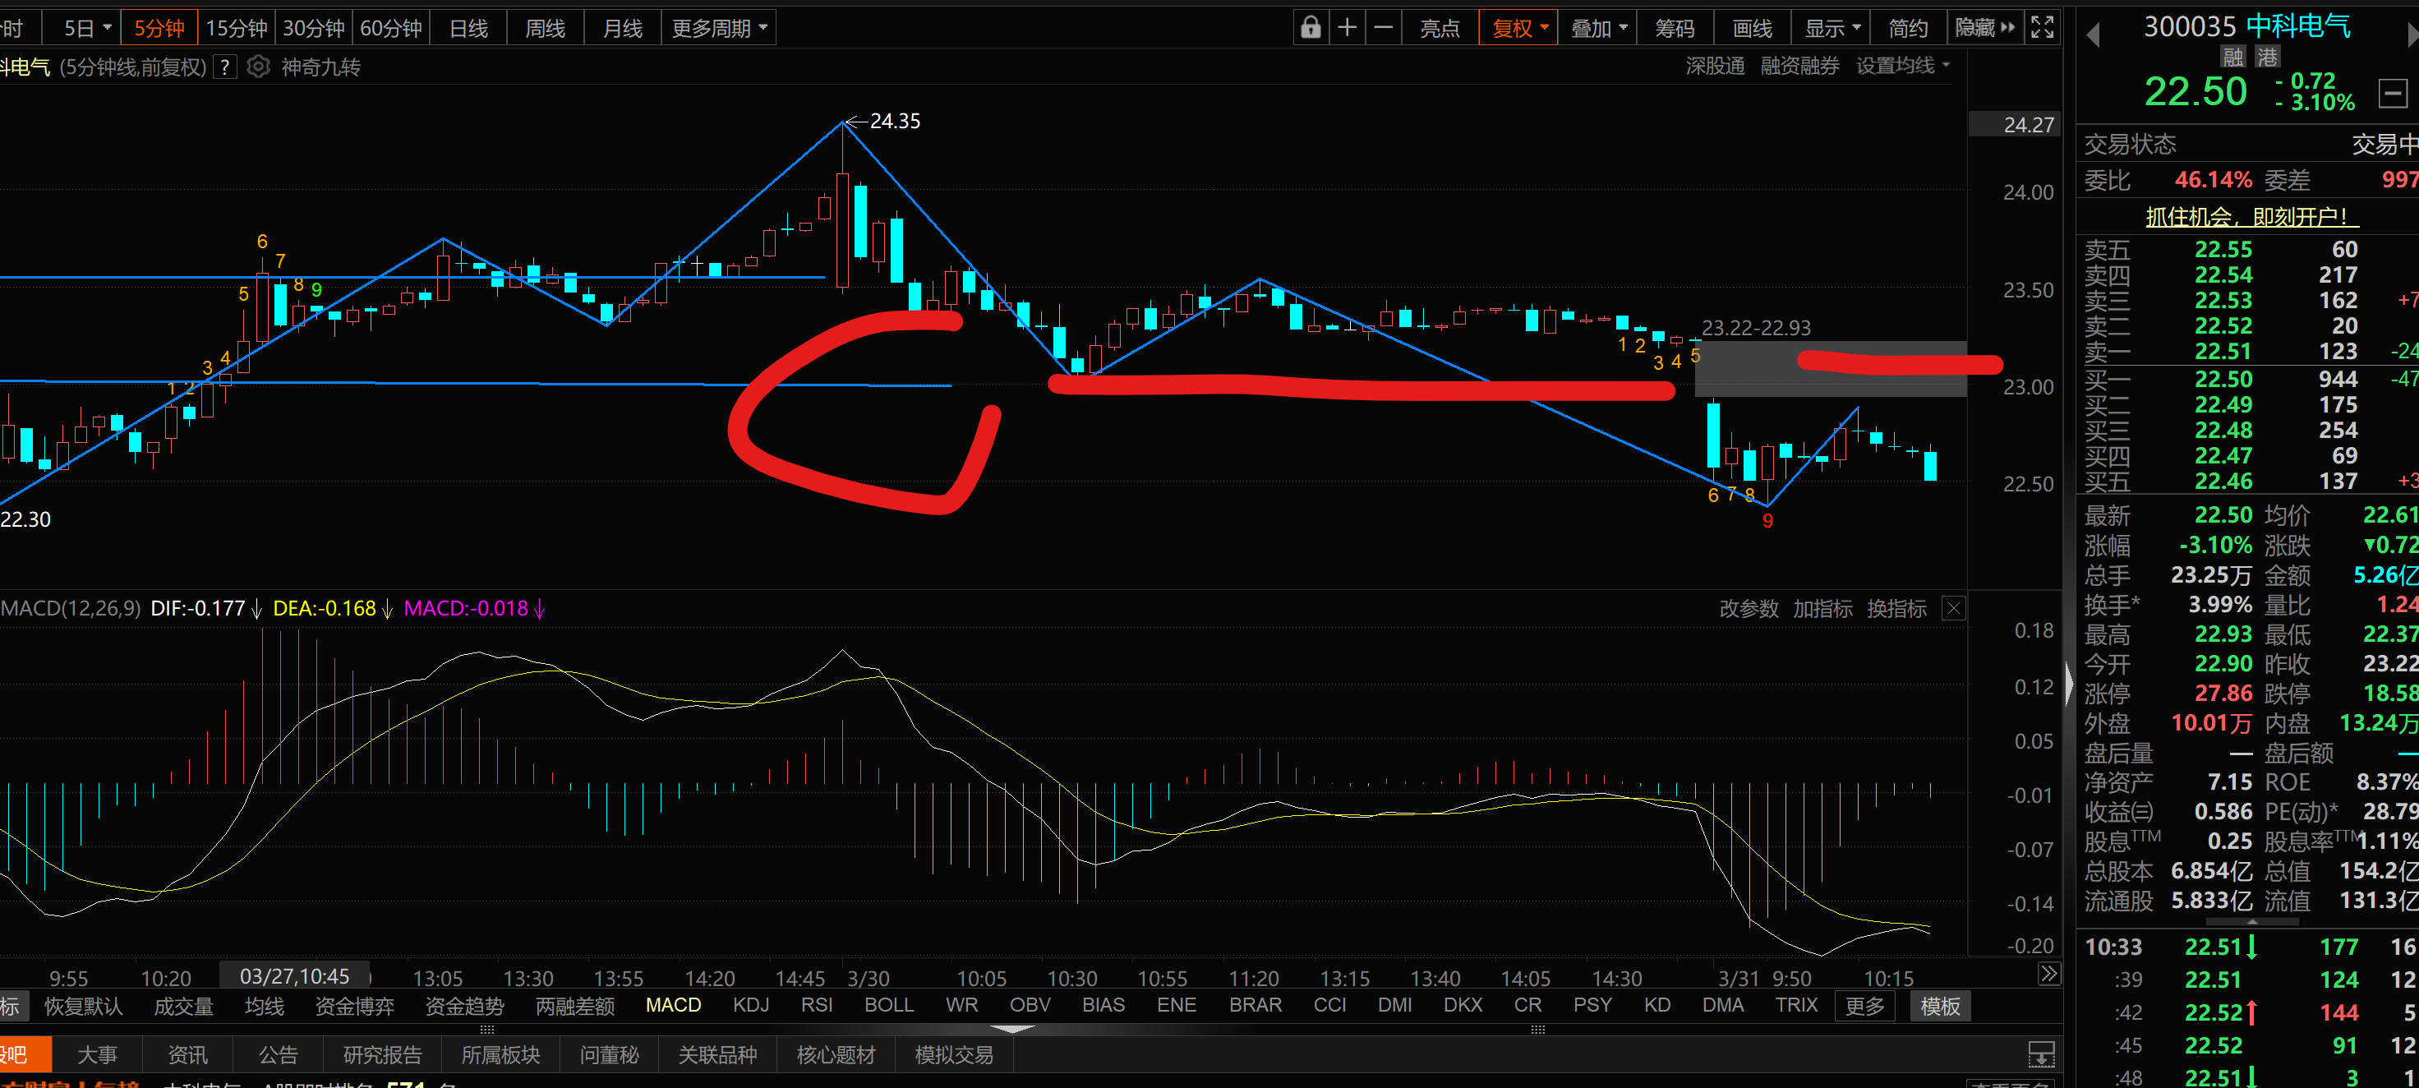This screenshot has width=2419, height=1088.
Task: Click 改参数 to edit MACD parameters
Action: tap(1748, 608)
